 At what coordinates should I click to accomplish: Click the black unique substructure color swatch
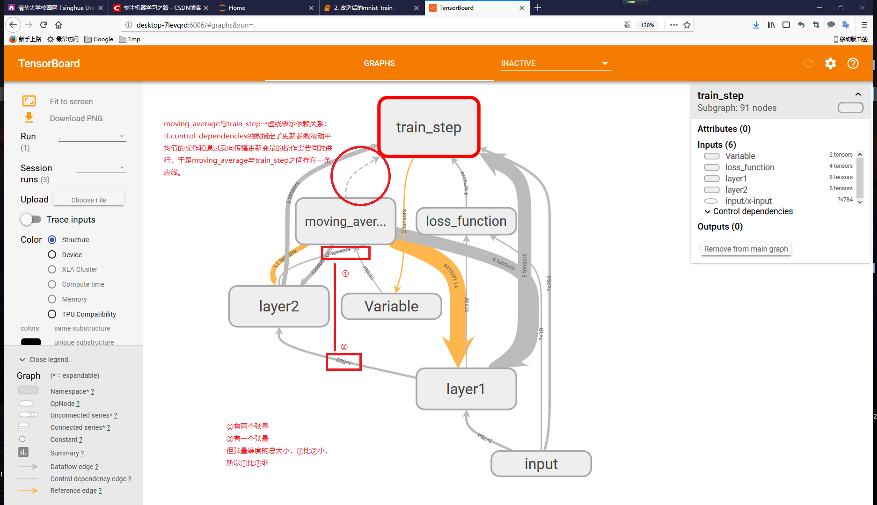tap(31, 342)
